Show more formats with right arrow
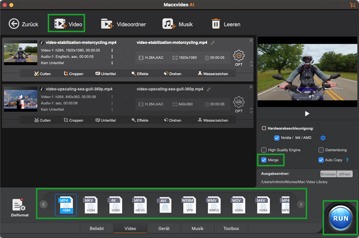The image size is (359, 238). coord(301,204)
